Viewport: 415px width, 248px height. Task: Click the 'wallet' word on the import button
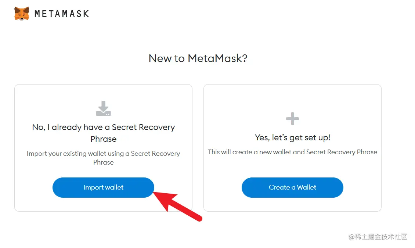coord(114,187)
